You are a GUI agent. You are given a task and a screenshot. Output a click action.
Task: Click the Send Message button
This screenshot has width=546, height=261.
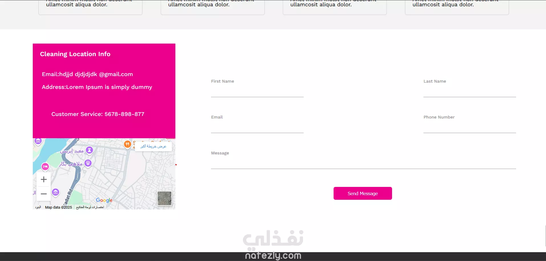click(x=363, y=193)
